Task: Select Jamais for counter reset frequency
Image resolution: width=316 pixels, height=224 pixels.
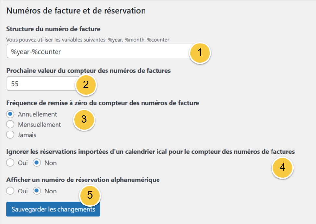Action: pos(11,135)
